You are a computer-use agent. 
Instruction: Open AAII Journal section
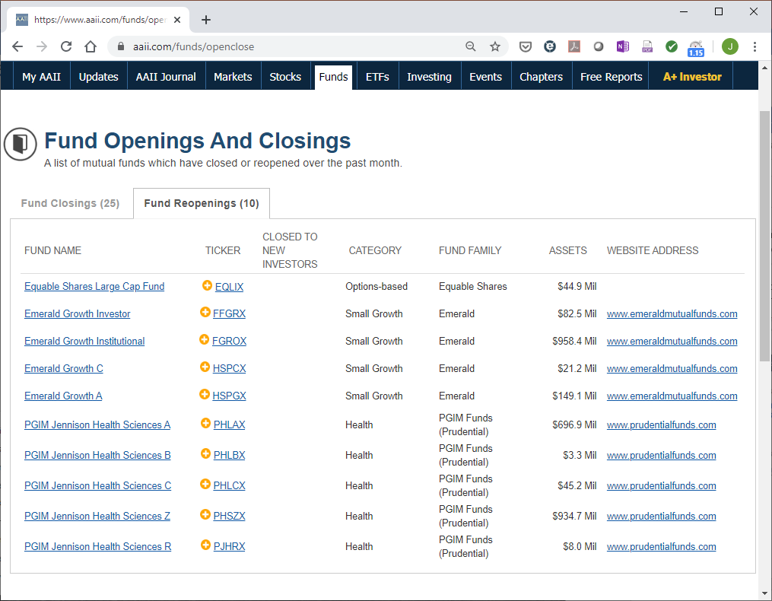tap(166, 77)
